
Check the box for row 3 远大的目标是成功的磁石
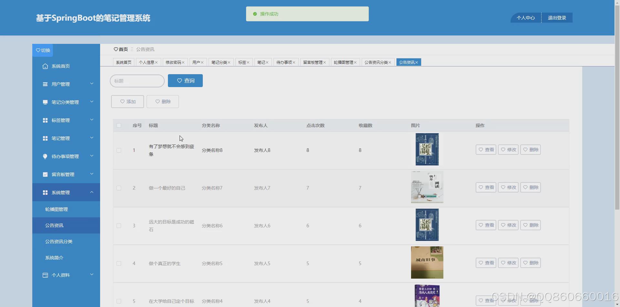coord(119,226)
